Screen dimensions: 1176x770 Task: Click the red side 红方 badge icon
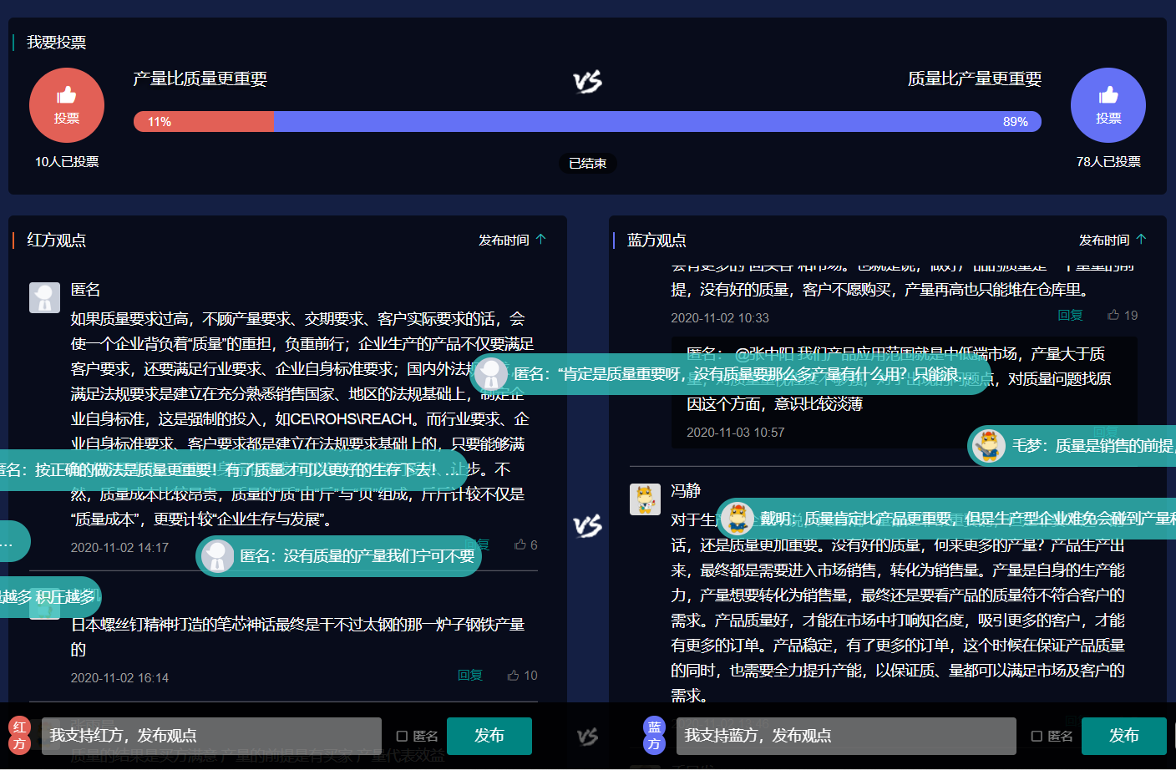coord(19,735)
